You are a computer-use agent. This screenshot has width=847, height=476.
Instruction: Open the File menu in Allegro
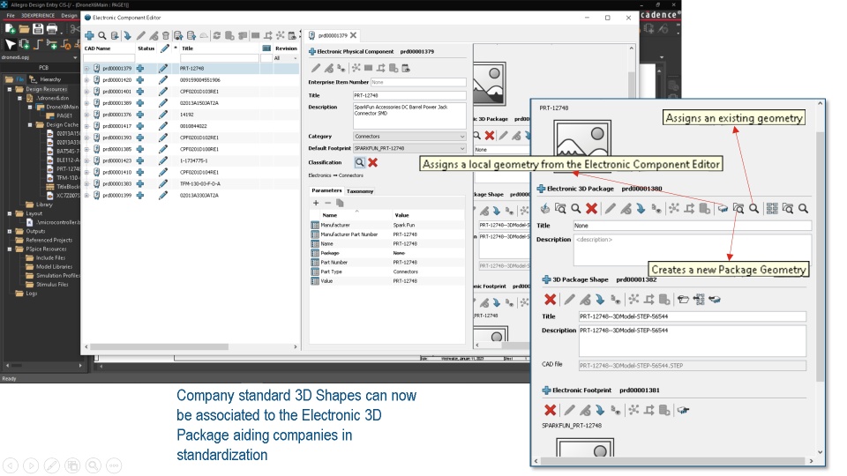coord(11,16)
